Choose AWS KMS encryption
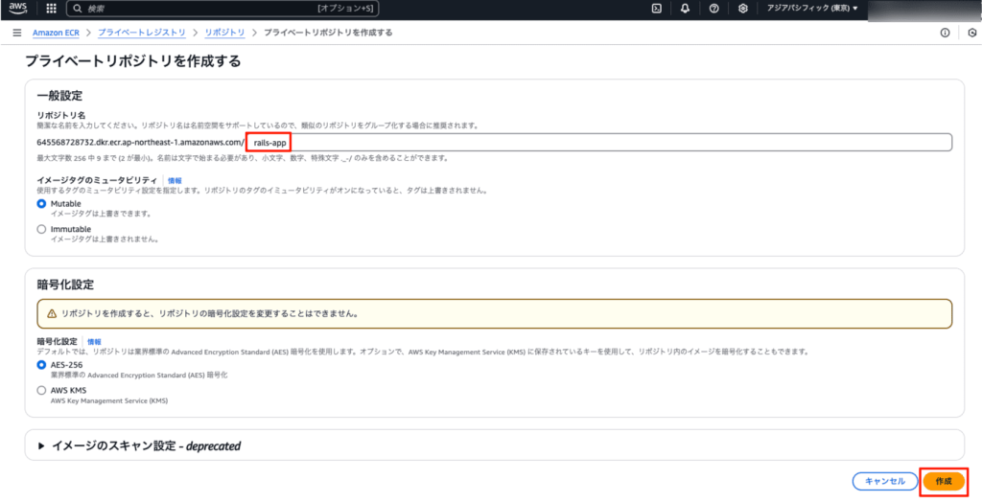This screenshot has width=982, height=502. click(41, 390)
